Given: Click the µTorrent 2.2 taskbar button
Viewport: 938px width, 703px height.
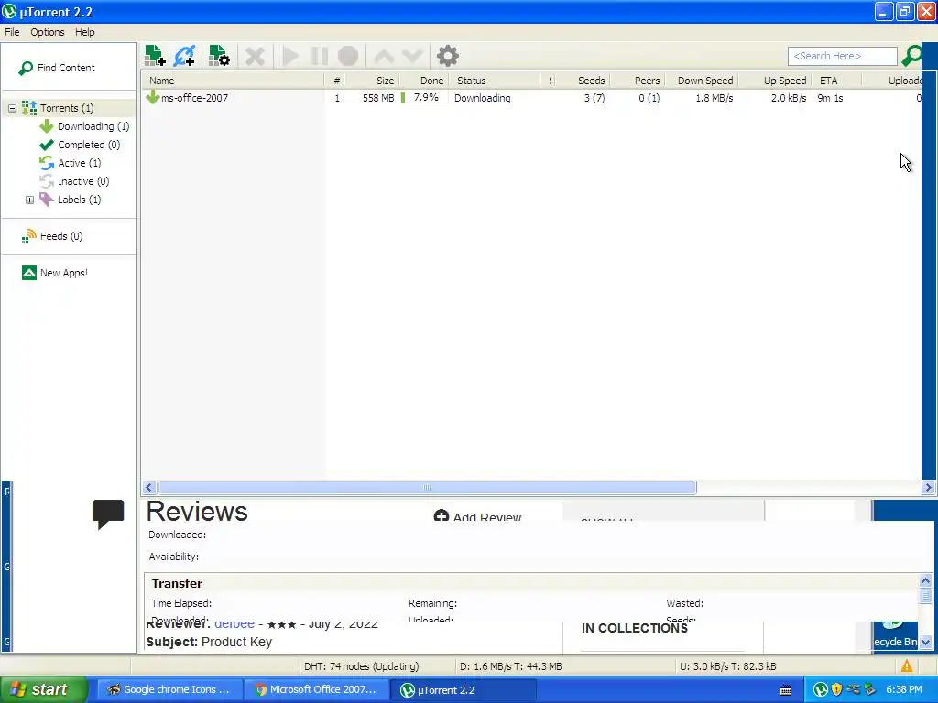Looking at the screenshot, I should click(x=463, y=690).
